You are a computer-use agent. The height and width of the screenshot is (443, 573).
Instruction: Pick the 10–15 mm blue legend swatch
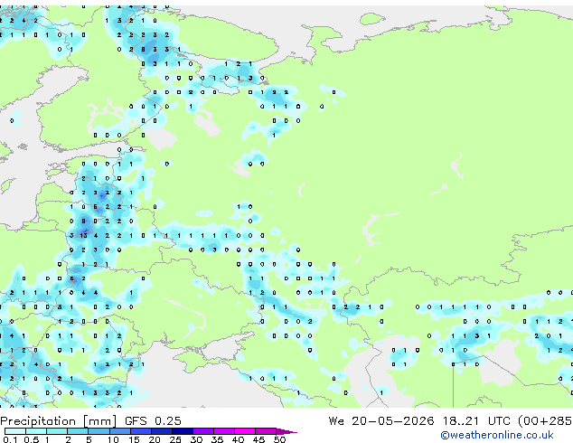[x=119, y=431]
